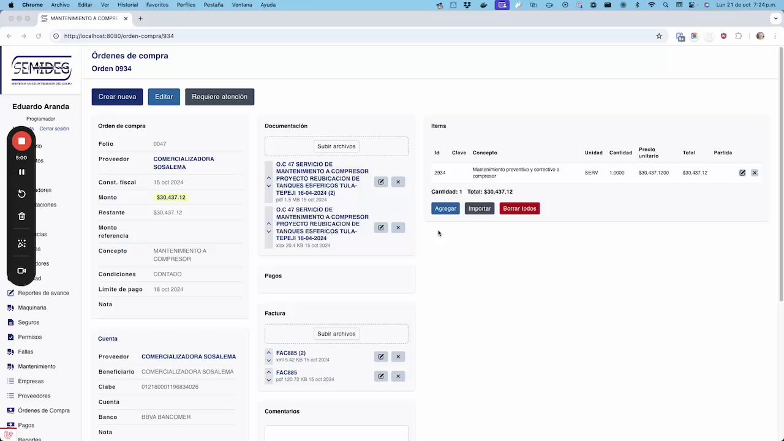Stop the screen recording with the red button
The image size is (784, 441).
tap(21, 141)
